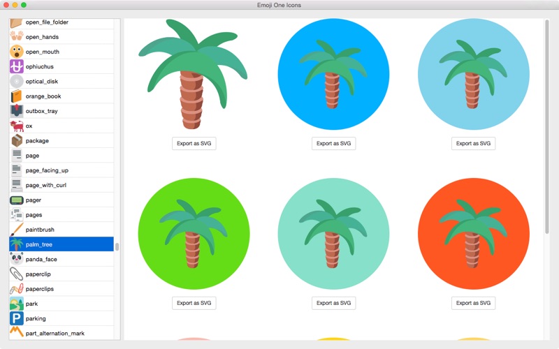Select the open_file_folder icon

(x=16, y=23)
